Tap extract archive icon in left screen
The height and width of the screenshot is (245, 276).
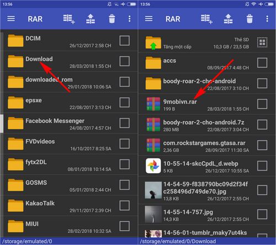pyautogui.click(x=91, y=19)
